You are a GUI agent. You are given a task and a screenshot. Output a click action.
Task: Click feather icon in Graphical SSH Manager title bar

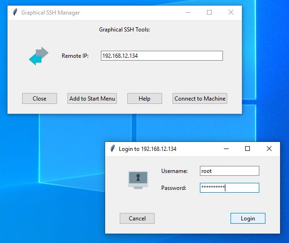[15, 12]
